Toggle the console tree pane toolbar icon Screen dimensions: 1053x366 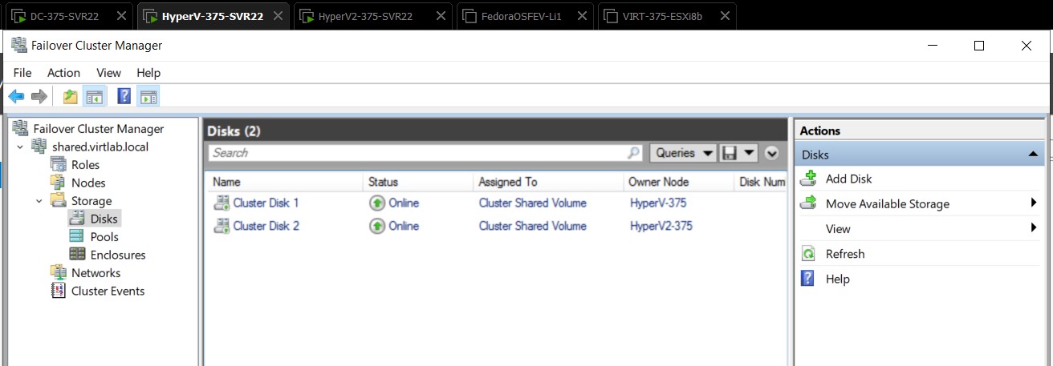[95, 97]
